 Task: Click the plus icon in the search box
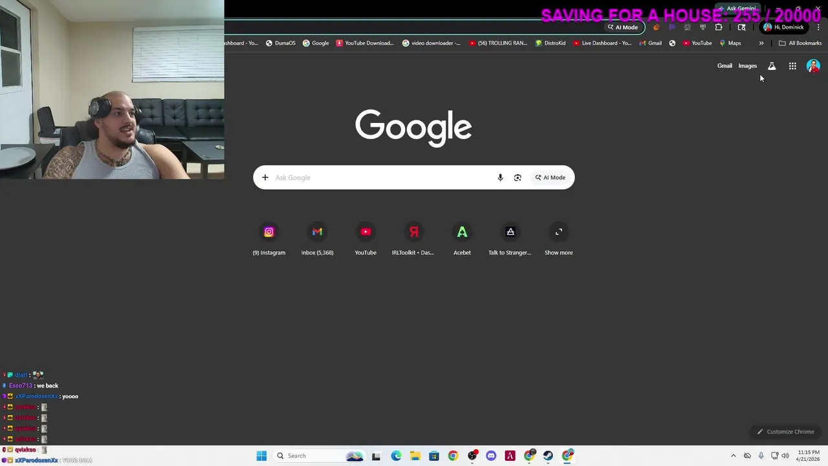(x=265, y=177)
